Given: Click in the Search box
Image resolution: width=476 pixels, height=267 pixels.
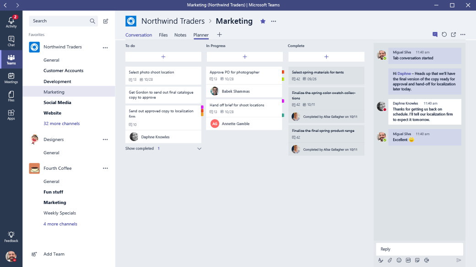Looking at the screenshot, I should 59,21.
